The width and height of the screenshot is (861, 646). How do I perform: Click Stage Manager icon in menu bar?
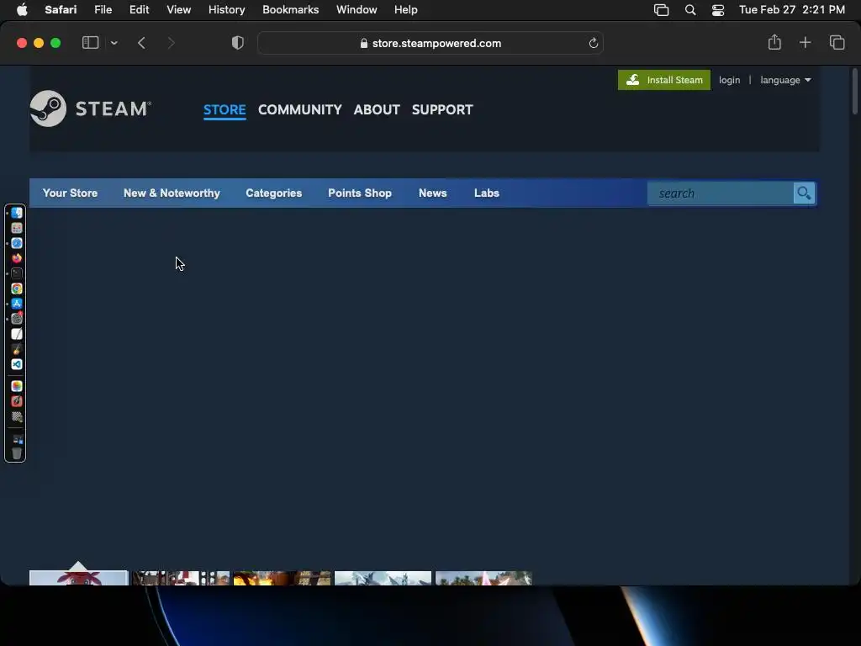661,10
